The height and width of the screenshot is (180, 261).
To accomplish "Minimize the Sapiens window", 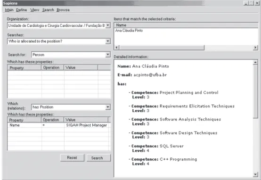I will 246,3.
